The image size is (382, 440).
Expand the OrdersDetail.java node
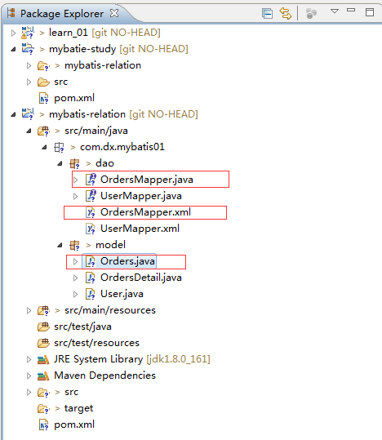click(75, 278)
